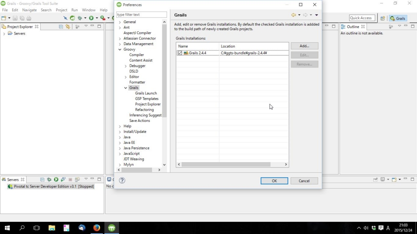Screen dimensions: 417x234
Task: Click the Print icon in main toolbar
Action: [29, 18]
